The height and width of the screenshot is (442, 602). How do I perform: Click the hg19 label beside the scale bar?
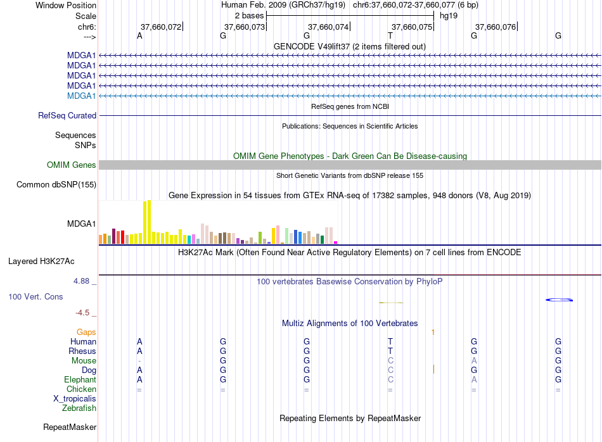coord(449,16)
